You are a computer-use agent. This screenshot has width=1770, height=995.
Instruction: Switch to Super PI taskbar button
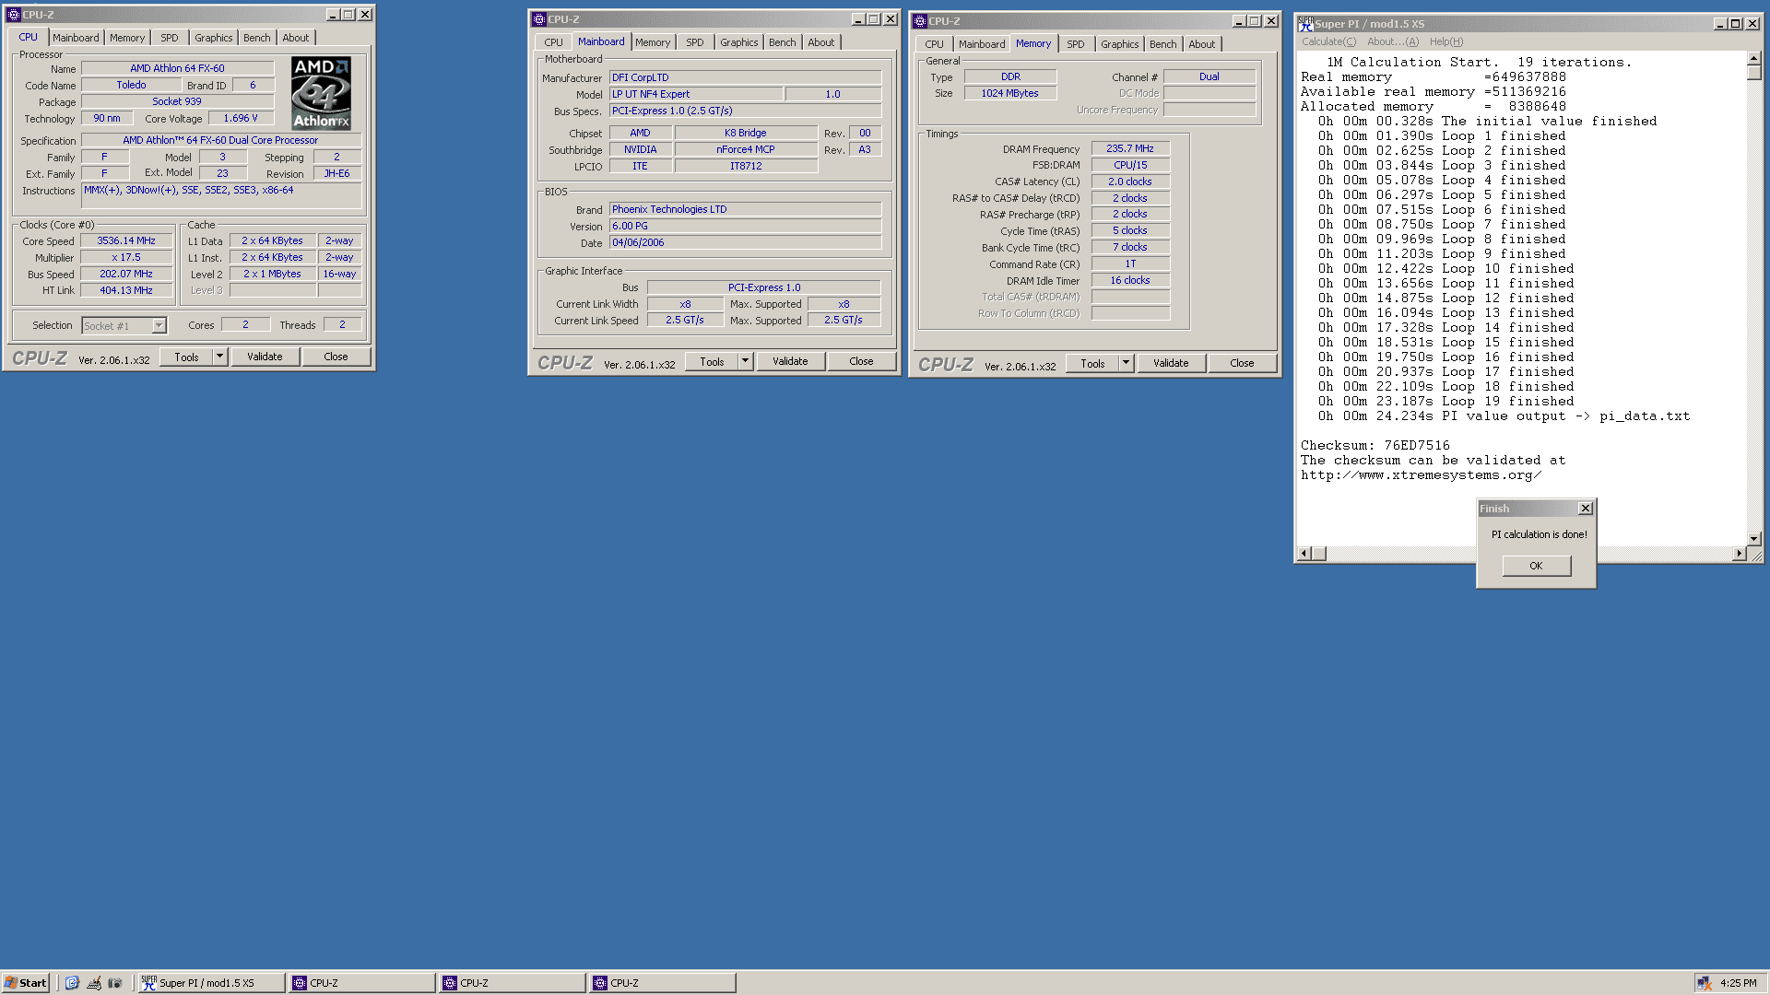211,983
